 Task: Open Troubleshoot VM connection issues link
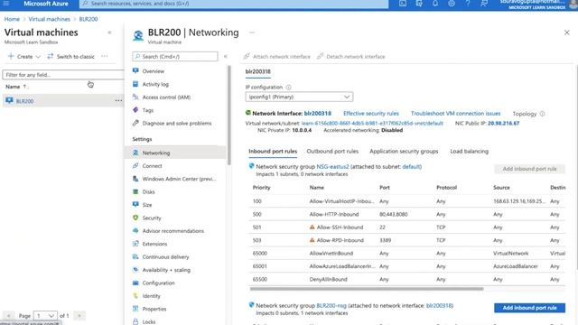(x=455, y=114)
